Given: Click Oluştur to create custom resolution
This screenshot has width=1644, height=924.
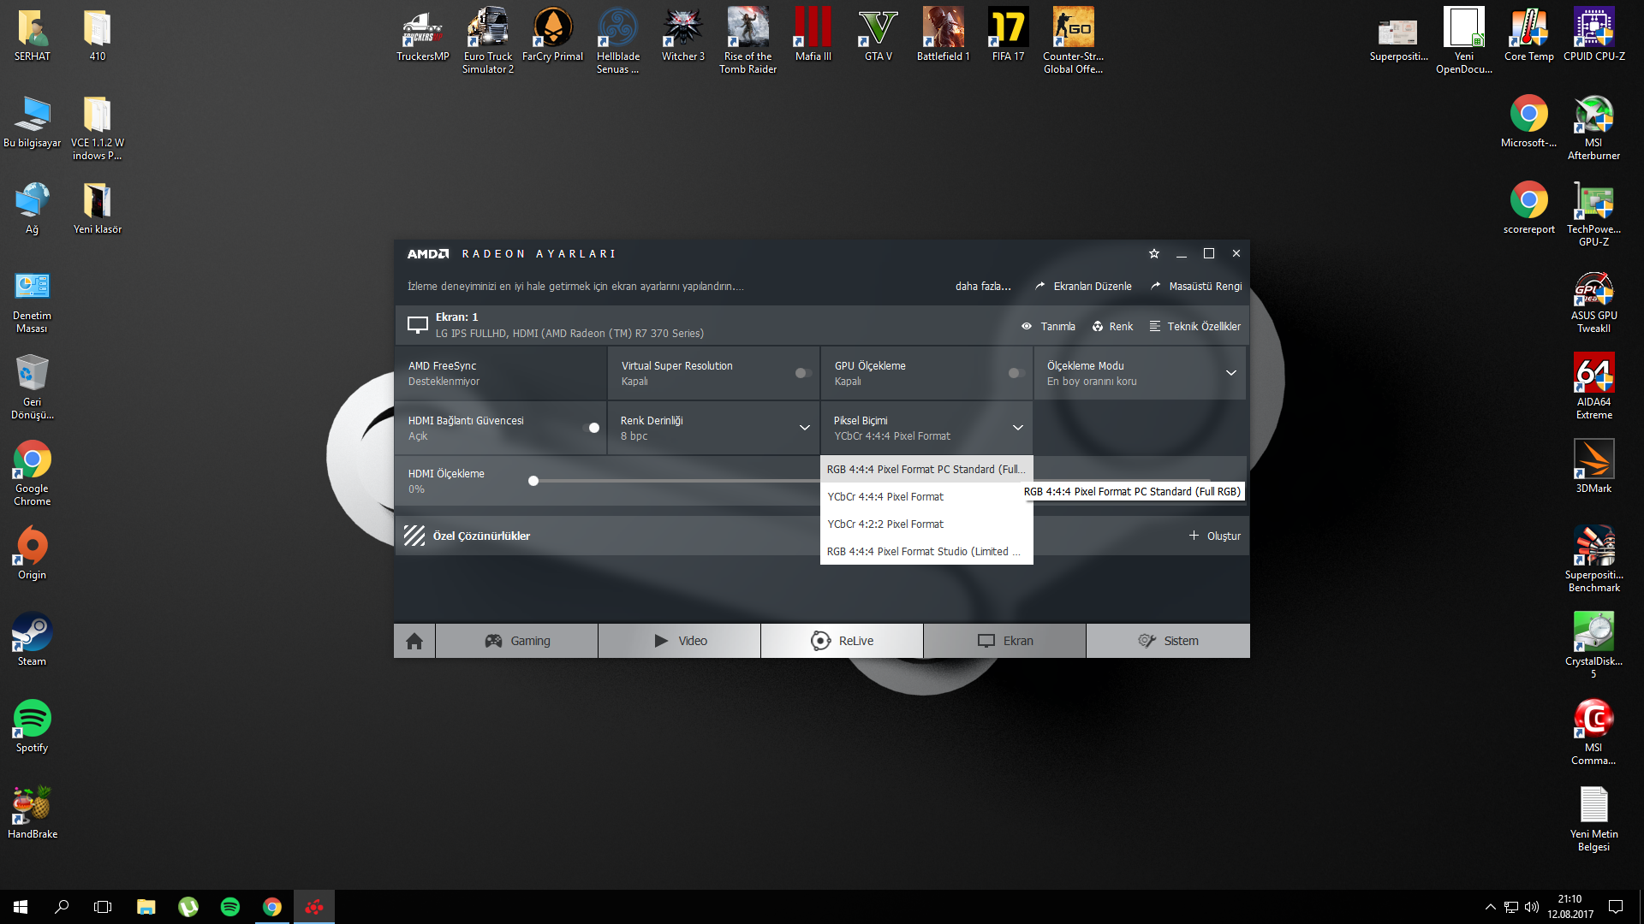Looking at the screenshot, I should coord(1214,536).
